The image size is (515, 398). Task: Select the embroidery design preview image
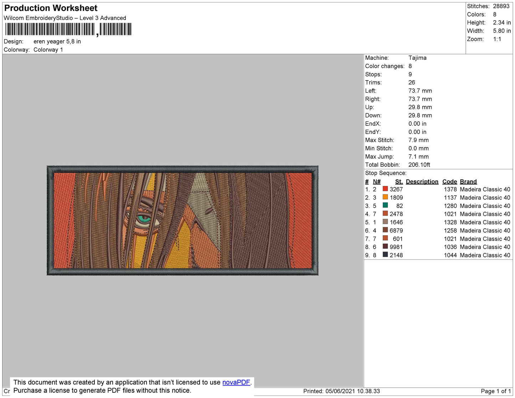(182, 220)
